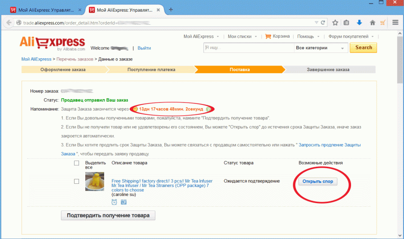The width and height of the screenshot is (404, 239).
Task: Click the Корзина link text
Action: pos(281,36)
